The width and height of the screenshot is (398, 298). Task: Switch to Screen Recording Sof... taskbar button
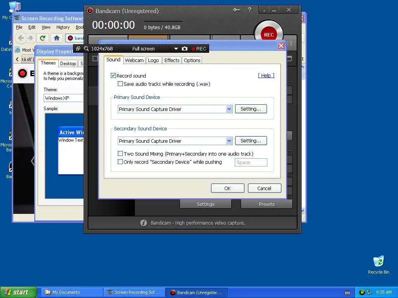pyautogui.click(x=134, y=293)
